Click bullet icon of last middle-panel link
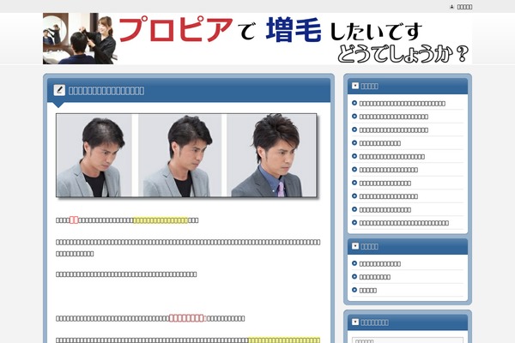The width and height of the screenshot is (515, 343). [354, 290]
